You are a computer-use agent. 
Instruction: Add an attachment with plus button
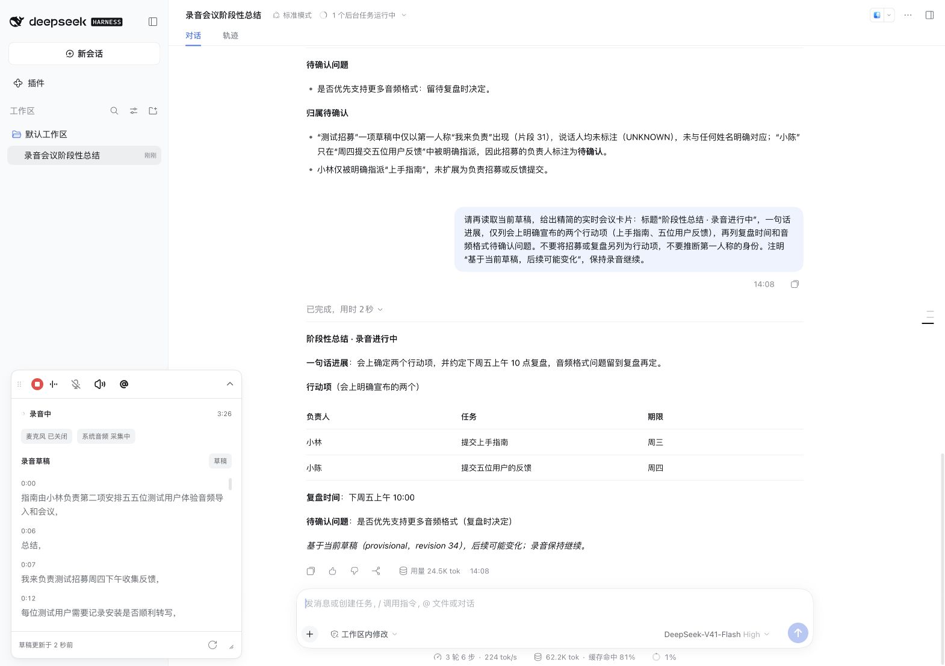click(309, 633)
